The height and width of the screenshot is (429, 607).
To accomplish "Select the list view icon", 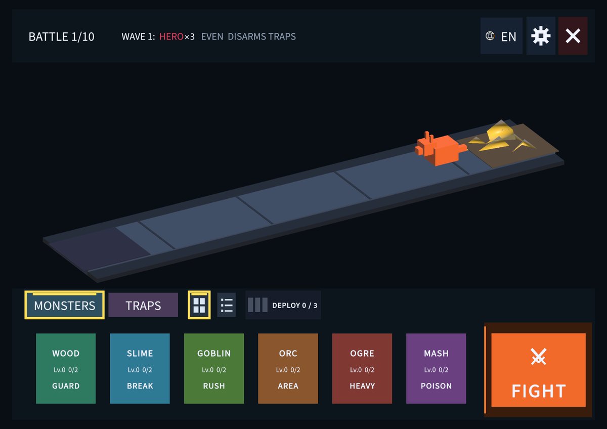I will coord(227,305).
